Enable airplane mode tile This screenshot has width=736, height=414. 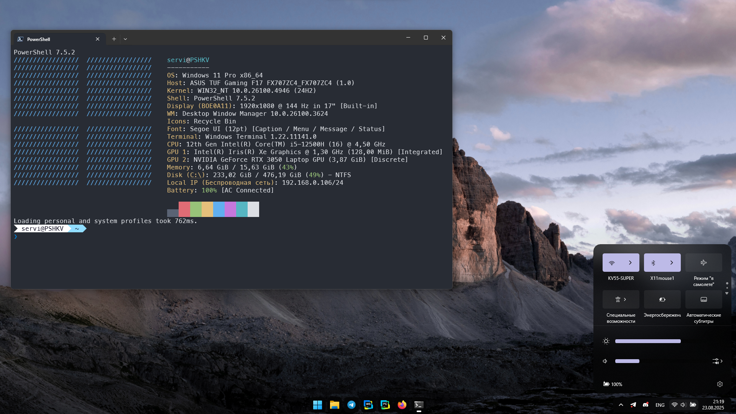coord(704,263)
